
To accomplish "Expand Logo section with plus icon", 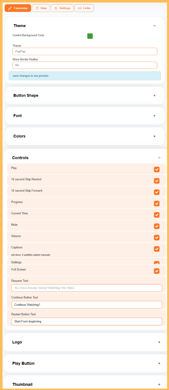I will [x=159, y=342].
